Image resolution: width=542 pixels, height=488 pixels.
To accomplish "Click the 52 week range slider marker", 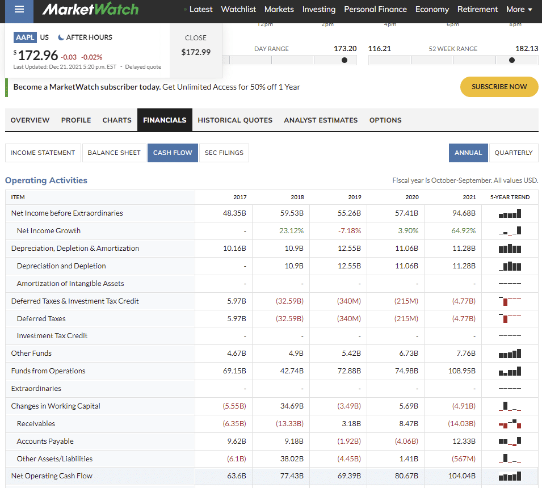I will point(512,61).
